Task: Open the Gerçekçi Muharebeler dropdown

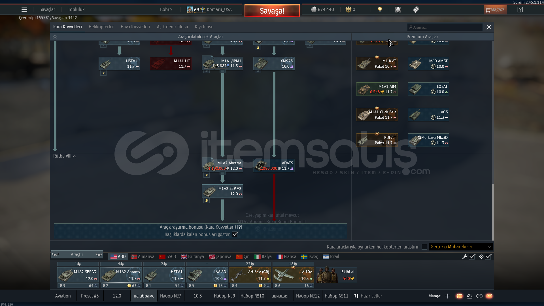Action: [461, 247]
